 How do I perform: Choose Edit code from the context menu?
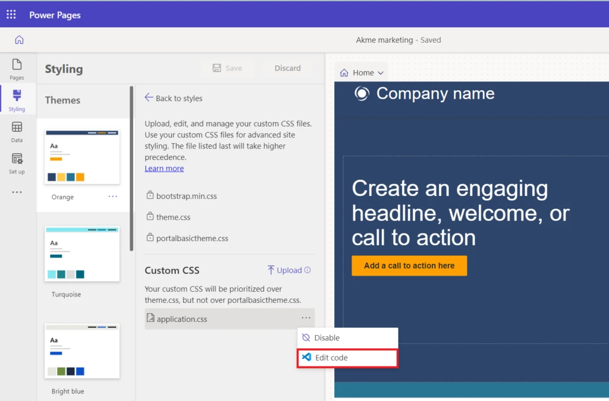point(331,358)
